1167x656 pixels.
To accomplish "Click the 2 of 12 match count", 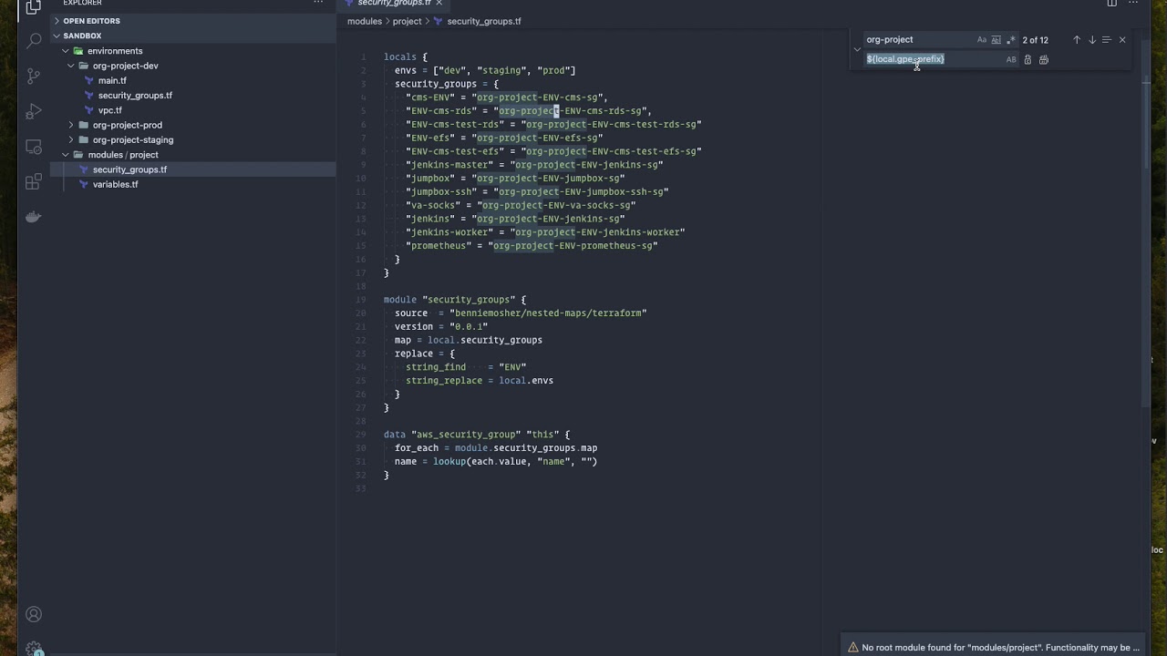I will point(1035,40).
